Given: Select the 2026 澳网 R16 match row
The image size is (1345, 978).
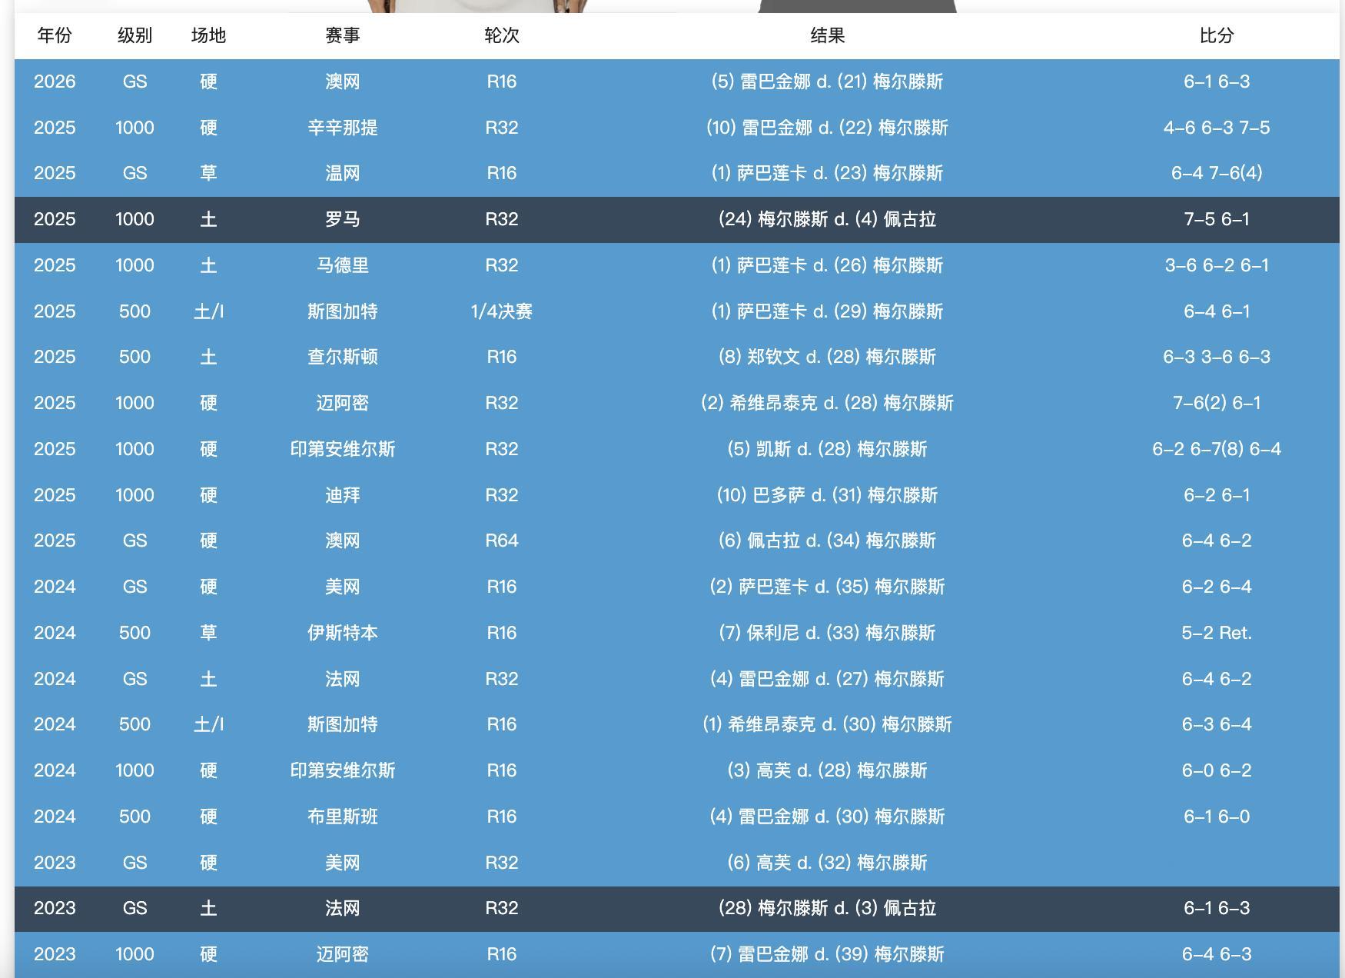Looking at the screenshot, I should point(672,81).
